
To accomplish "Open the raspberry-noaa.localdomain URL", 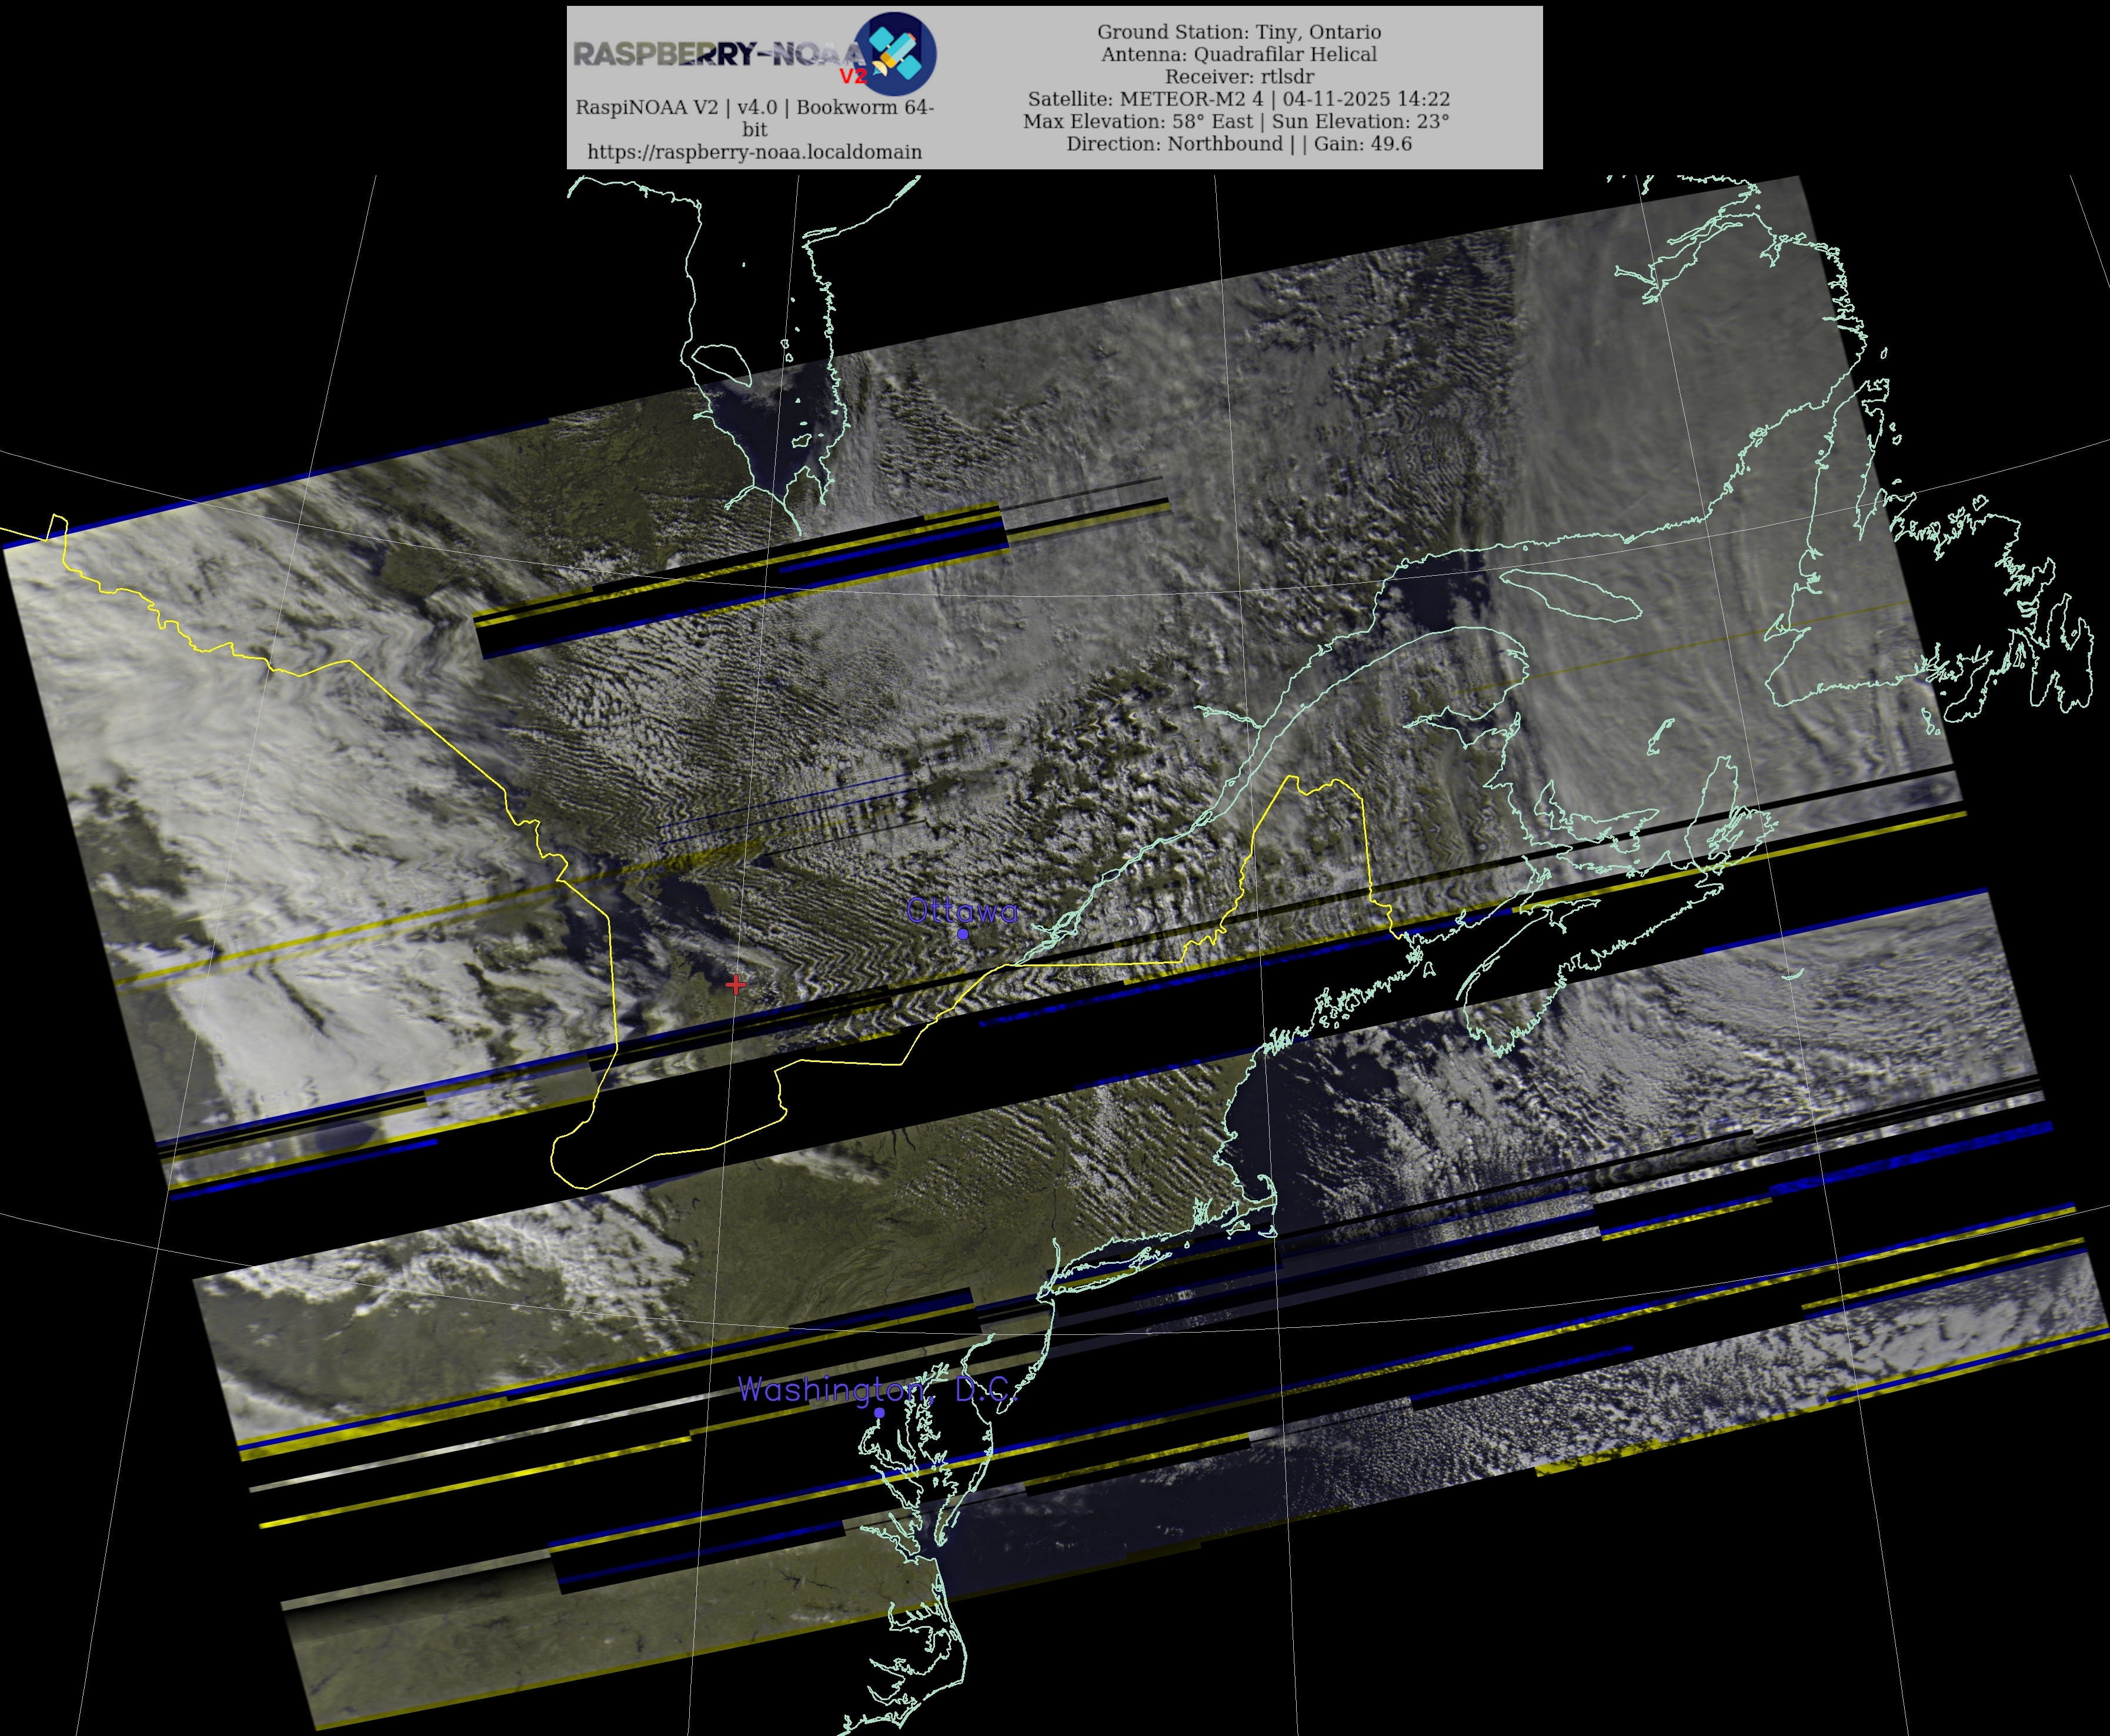I will pyautogui.click(x=754, y=152).
